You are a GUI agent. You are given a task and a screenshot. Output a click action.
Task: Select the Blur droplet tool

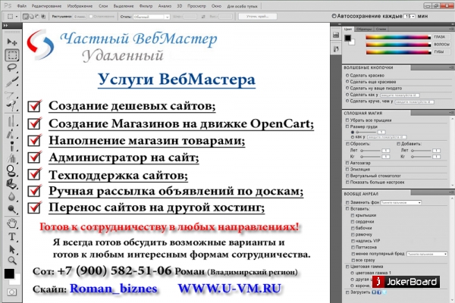(x=11, y=197)
